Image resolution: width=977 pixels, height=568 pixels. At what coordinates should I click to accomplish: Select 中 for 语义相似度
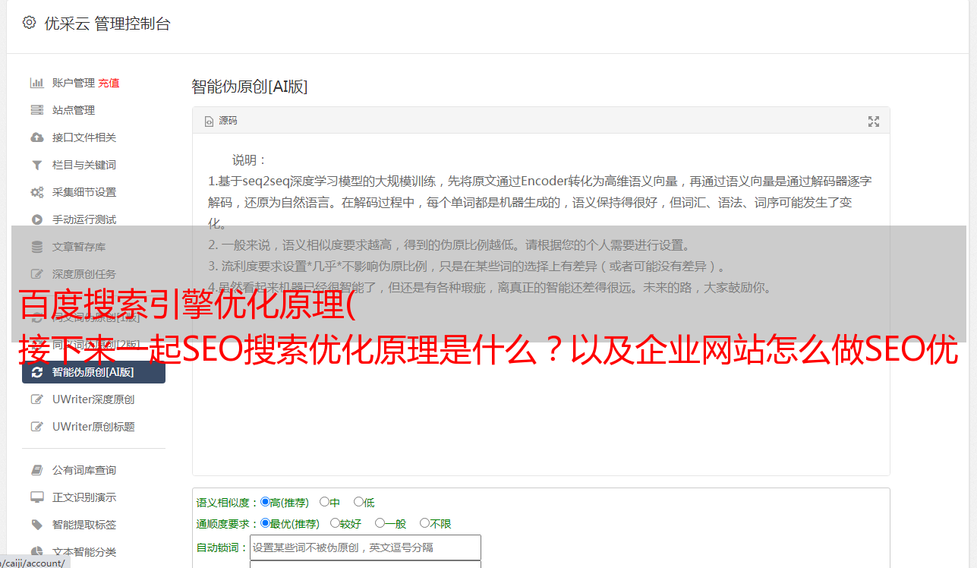324,502
